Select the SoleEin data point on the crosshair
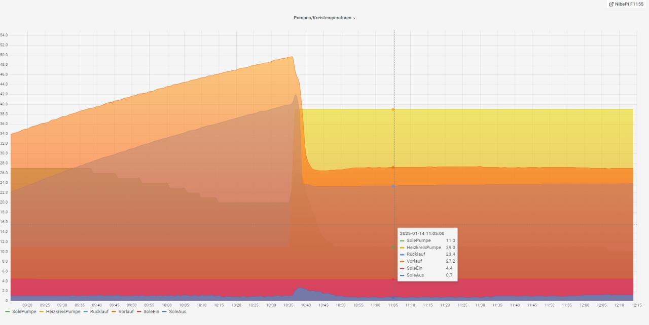Screen dimensions: 649x325 coord(393,279)
